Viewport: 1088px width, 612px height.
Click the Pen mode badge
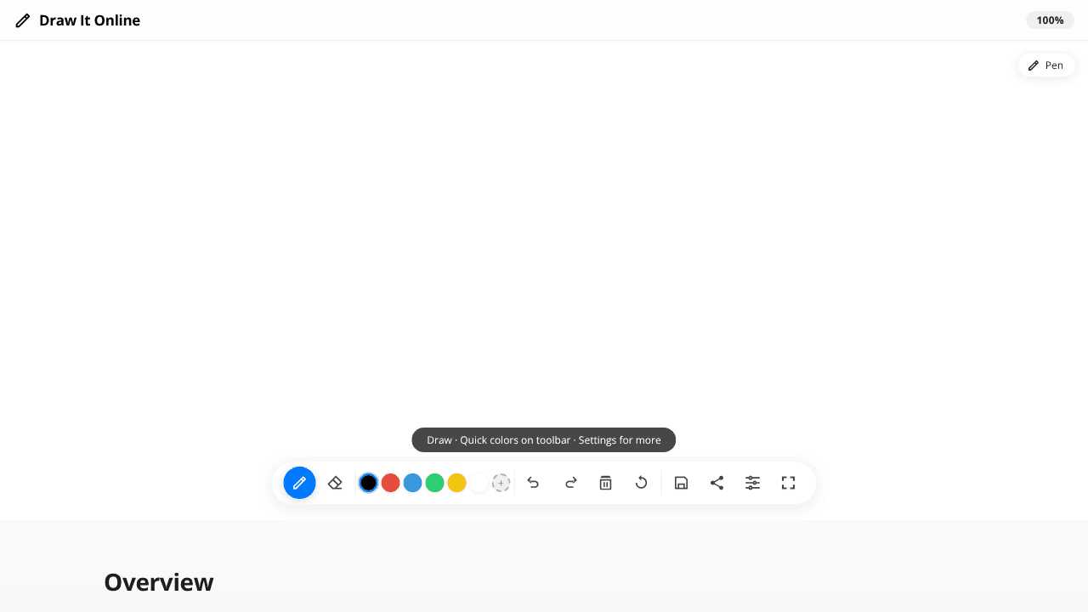[x=1046, y=65]
